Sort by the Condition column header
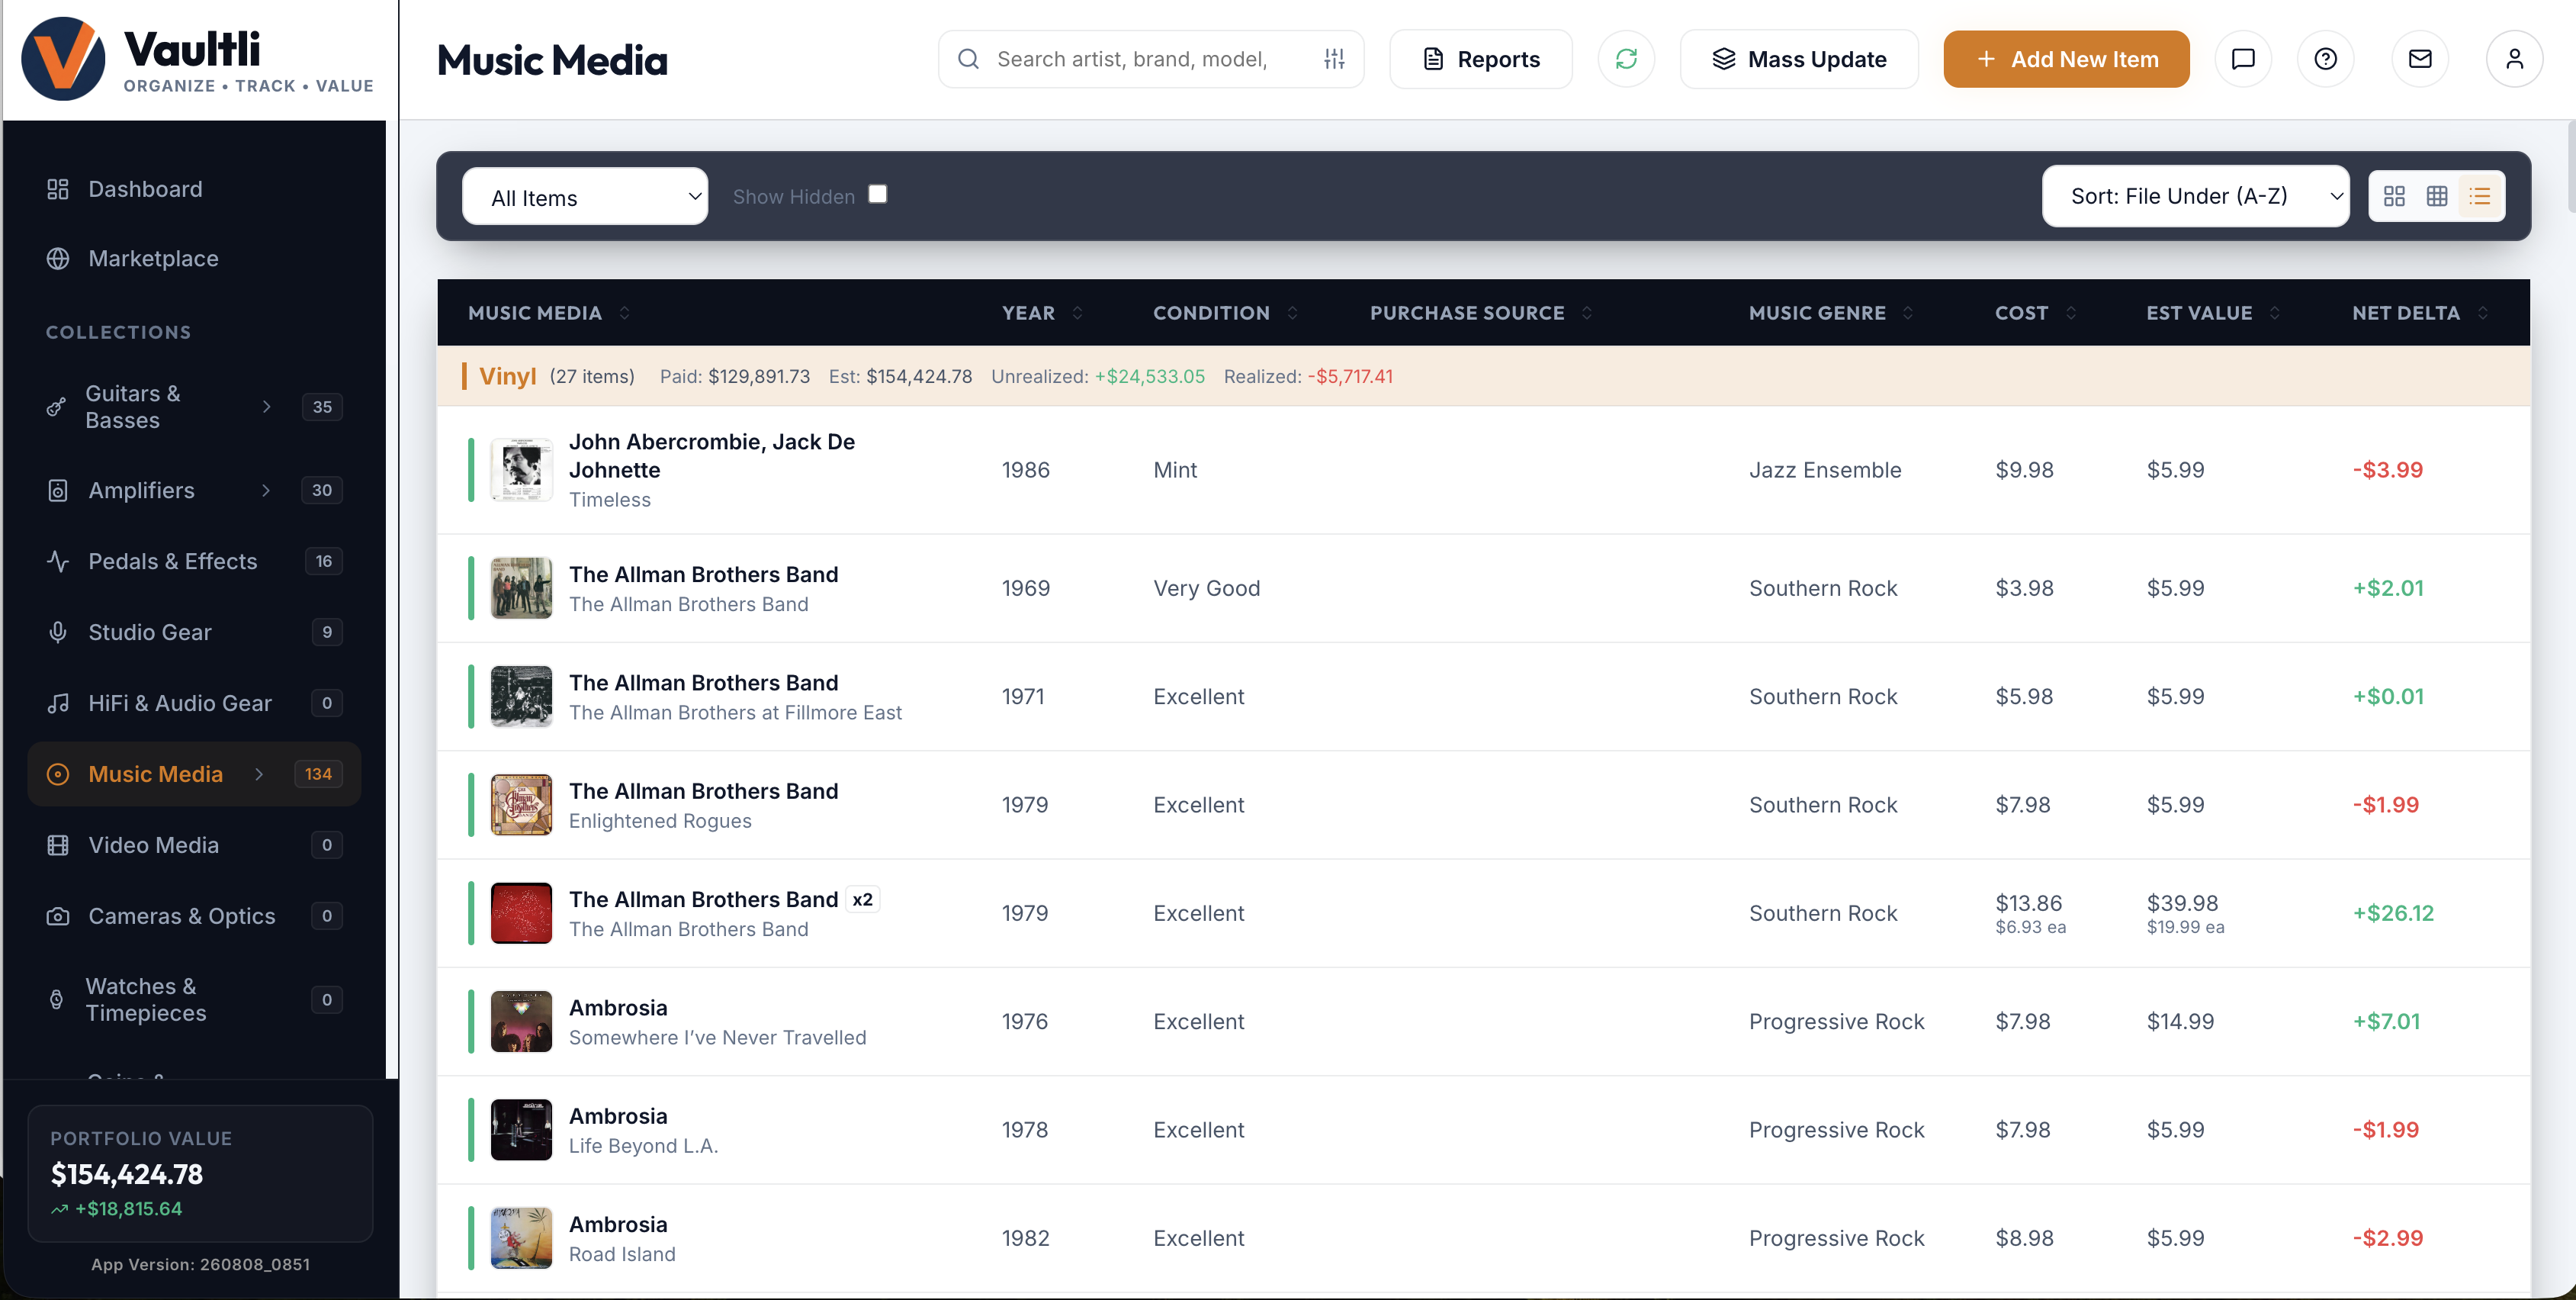The width and height of the screenshot is (2576, 1300). (x=1225, y=314)
